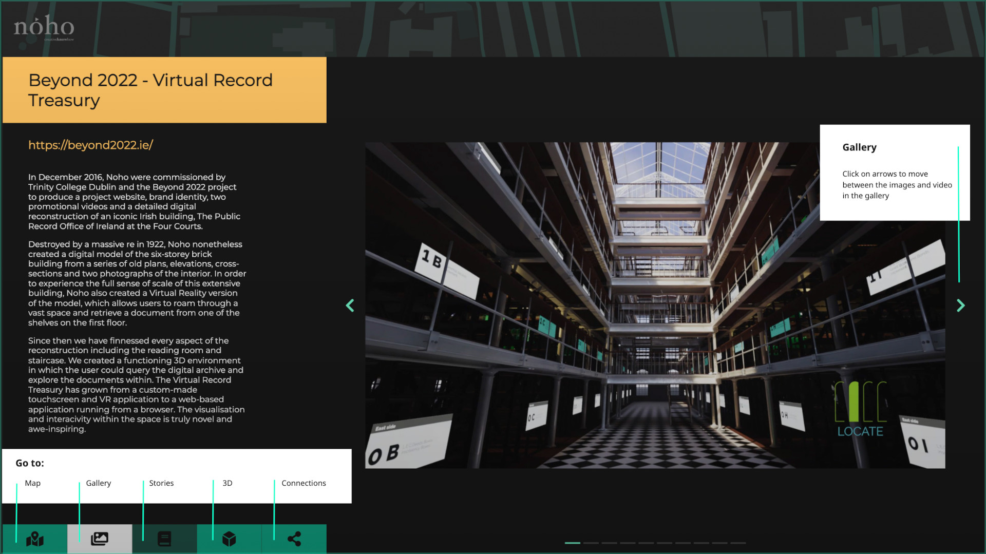Go to previous gallery image arrow
986x554 pixels.
point(350,305)
